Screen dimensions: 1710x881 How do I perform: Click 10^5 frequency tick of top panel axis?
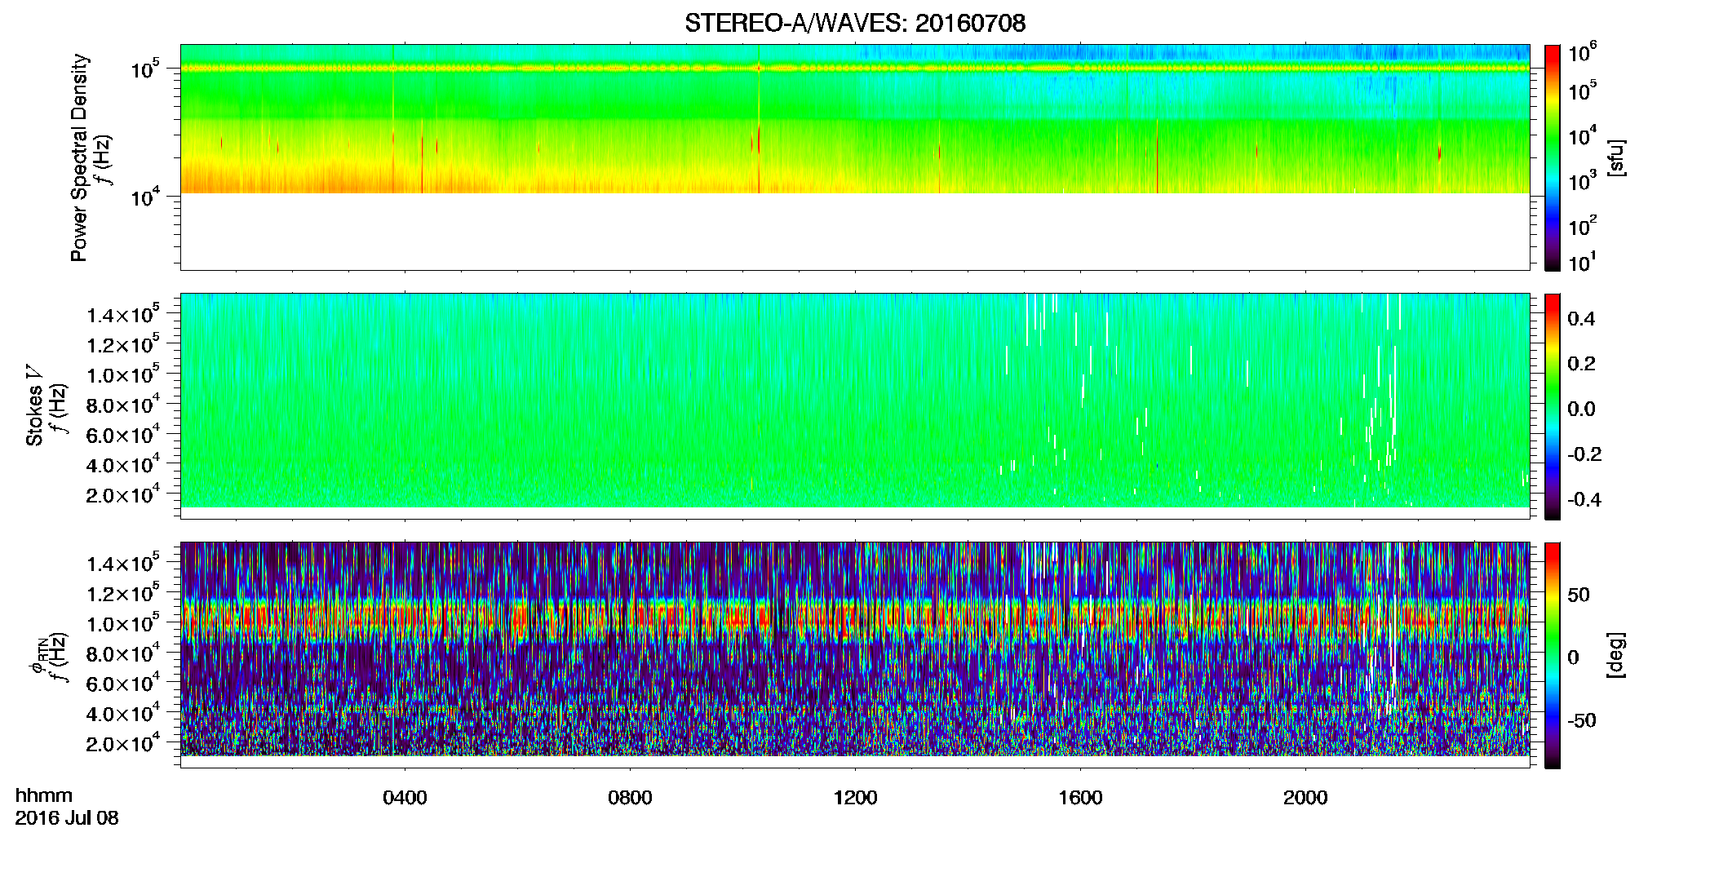tap(145, 69)
